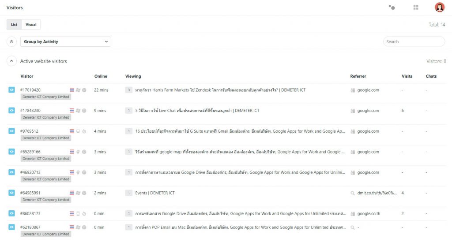
Task: Click the referrer favicon beside google.co.th
Action: click(353, 213)
